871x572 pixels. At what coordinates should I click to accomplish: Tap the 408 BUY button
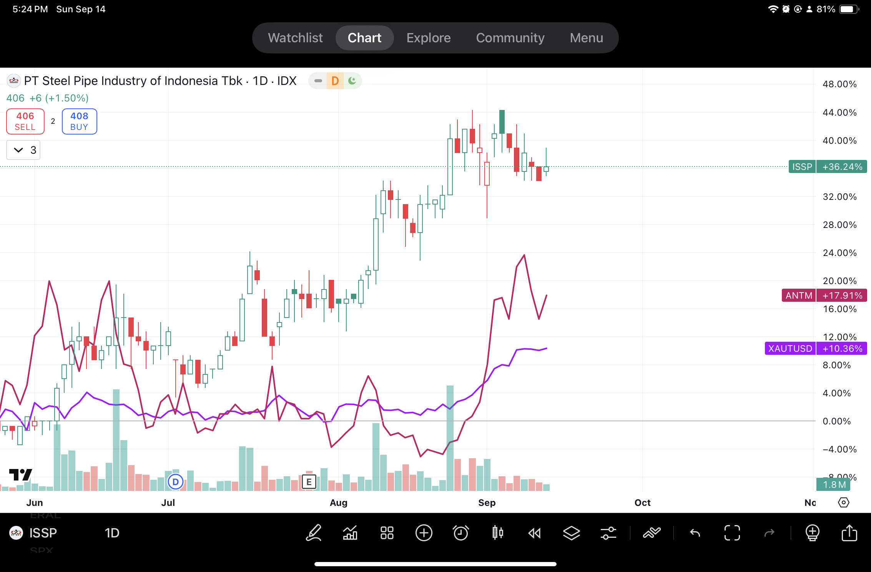[x=80, y=121]
